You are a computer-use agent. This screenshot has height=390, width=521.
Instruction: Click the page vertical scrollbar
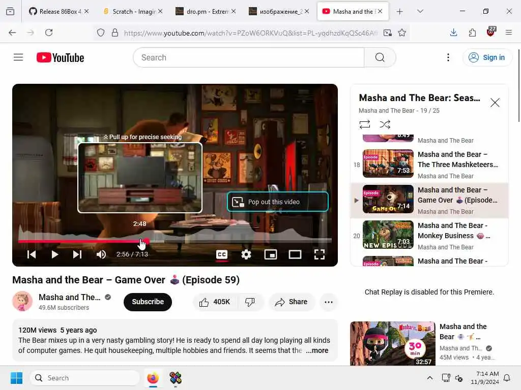tap(518, 85)
